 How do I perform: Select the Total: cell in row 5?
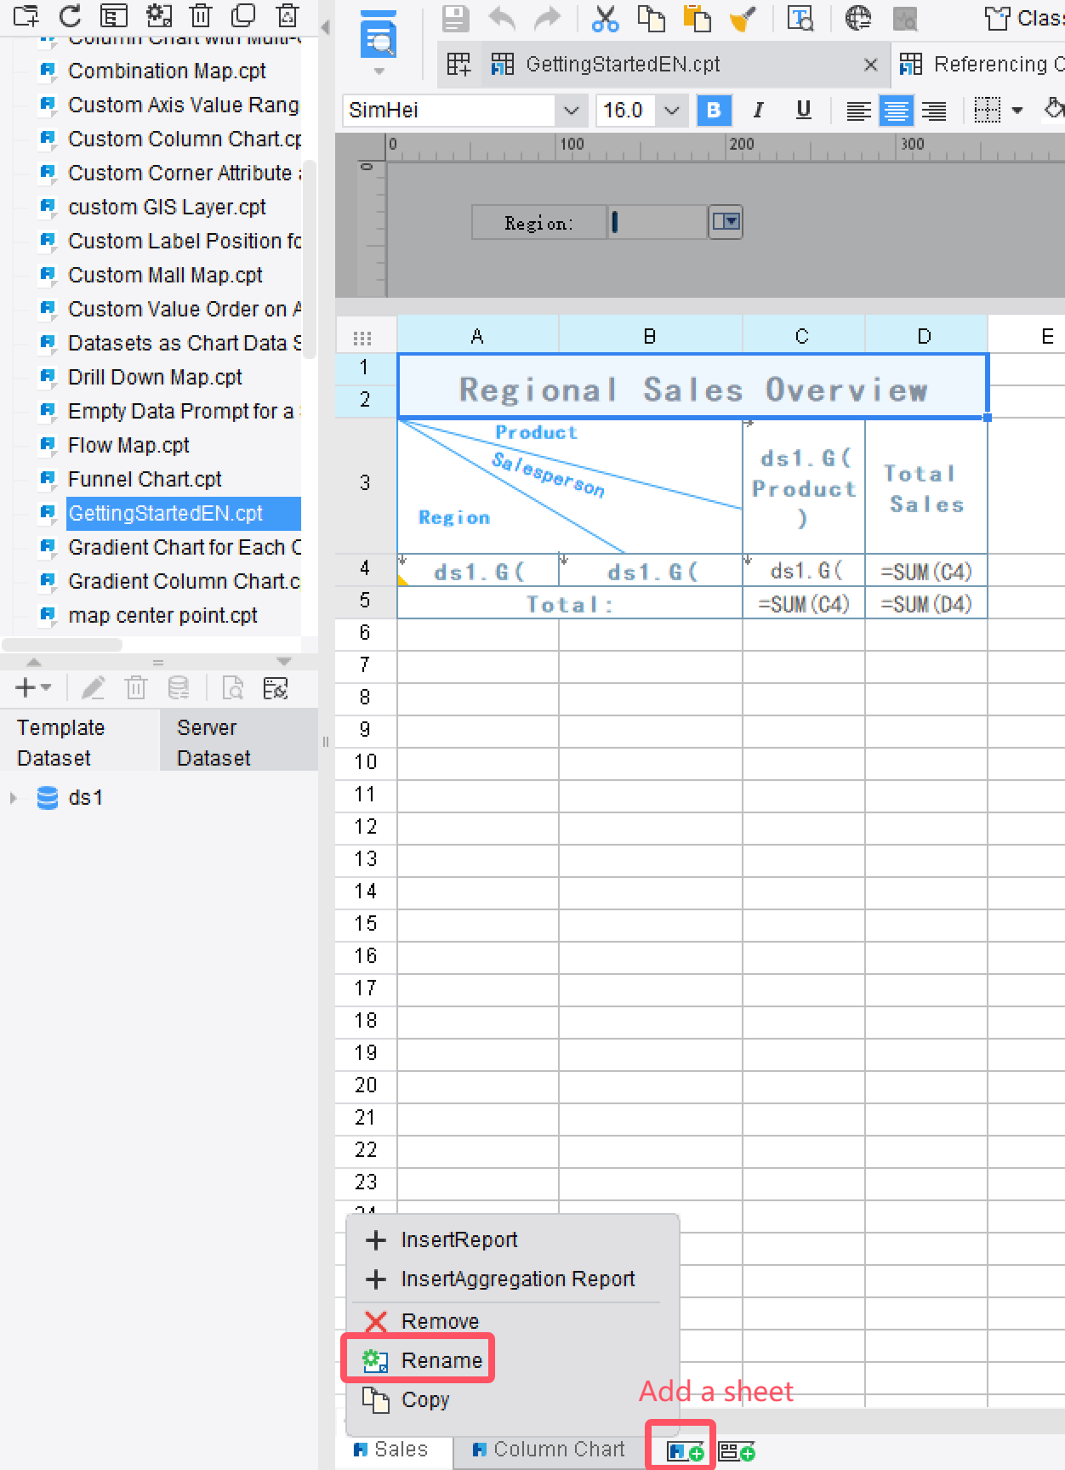click(569, 604)
